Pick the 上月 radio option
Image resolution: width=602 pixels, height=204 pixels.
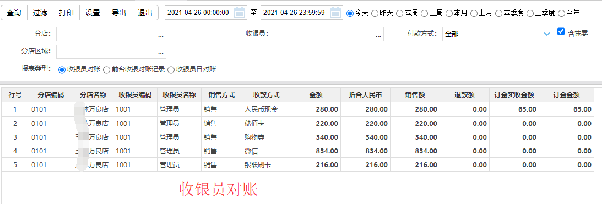(x=474, y=13)
